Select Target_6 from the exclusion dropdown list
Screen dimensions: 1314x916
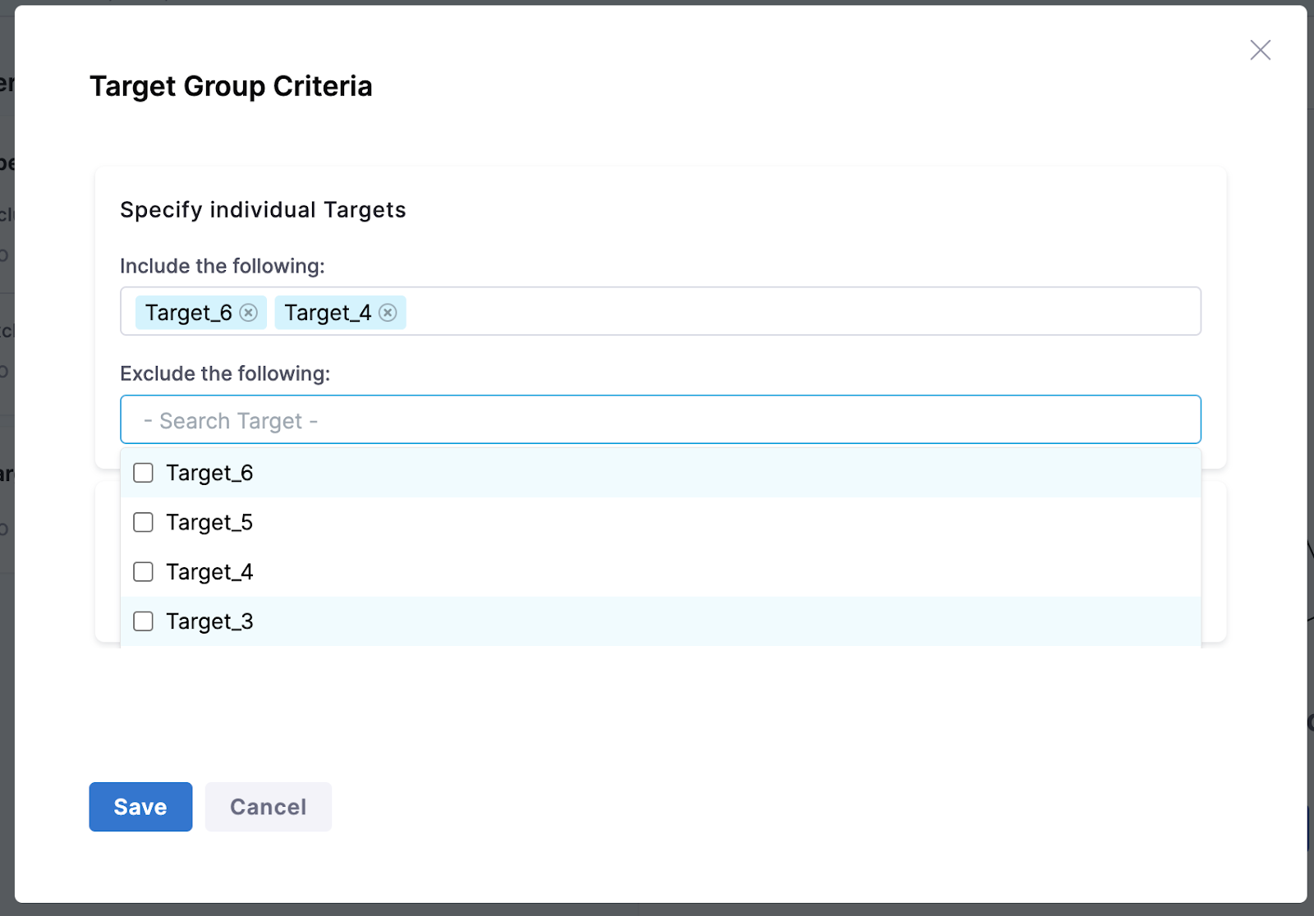point(210,472)
